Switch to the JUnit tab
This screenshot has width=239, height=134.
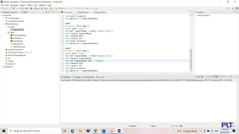[x=24, y=12]
